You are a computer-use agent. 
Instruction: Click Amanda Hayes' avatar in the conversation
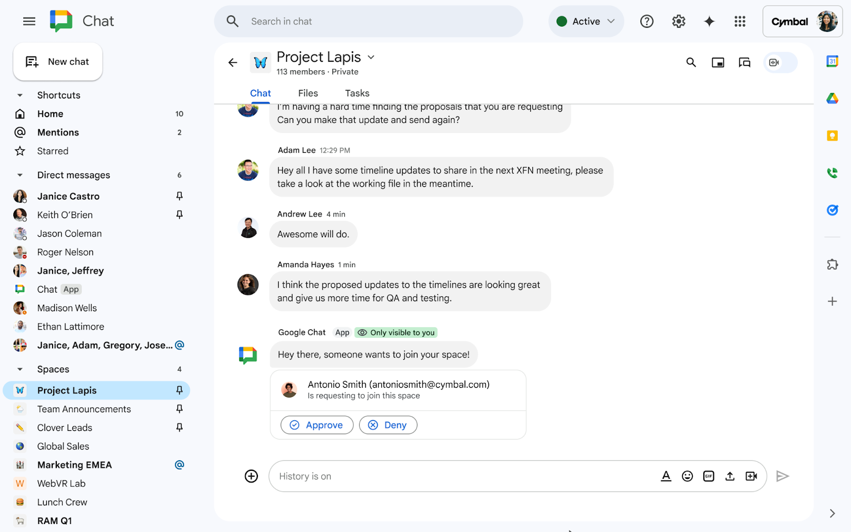(248, 285)
